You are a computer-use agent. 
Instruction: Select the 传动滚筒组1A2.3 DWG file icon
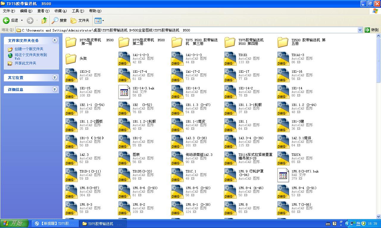click(x=177, y=159)
